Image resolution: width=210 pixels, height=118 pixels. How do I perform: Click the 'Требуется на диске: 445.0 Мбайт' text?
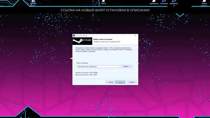pyautogui.click(x=87, y=73)
